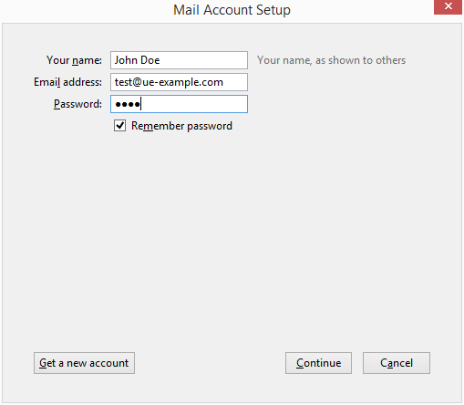Click the Mail Account Setup title text
Viewport: 464px width, 405px height.
click(x=232, y=10)
